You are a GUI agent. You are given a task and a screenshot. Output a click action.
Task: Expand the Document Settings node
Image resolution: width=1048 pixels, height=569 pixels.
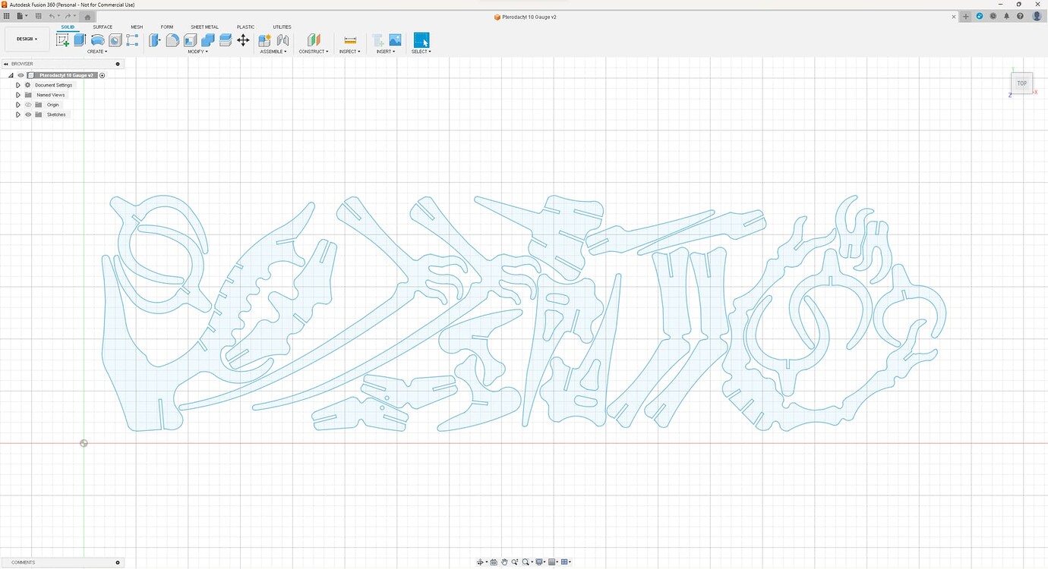coord(17,84)
